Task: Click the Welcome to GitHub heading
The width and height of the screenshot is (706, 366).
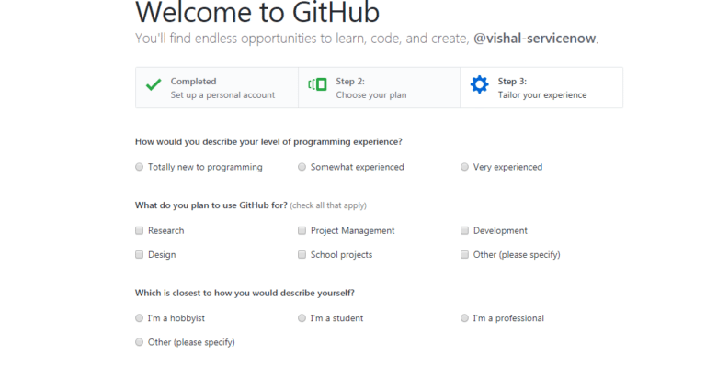Action: coord(257,12)
